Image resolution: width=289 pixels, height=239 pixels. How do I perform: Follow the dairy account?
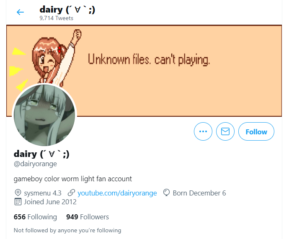256,131
